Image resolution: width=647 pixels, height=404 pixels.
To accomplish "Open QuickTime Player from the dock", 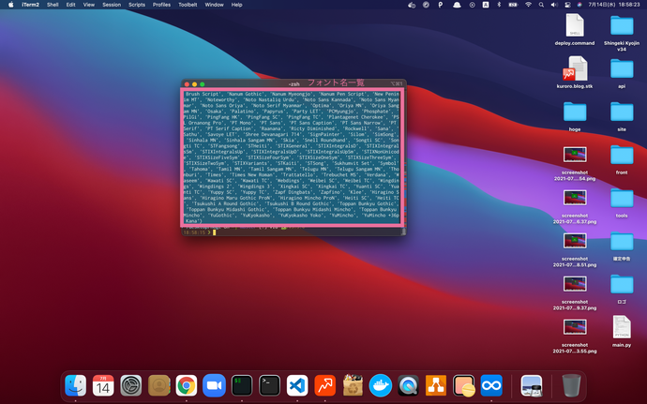I will pos(408,385).
